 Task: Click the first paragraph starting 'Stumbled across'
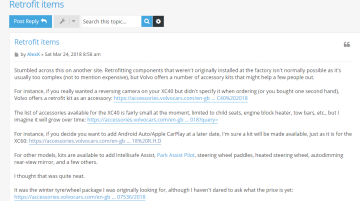[x=177, y=73]
